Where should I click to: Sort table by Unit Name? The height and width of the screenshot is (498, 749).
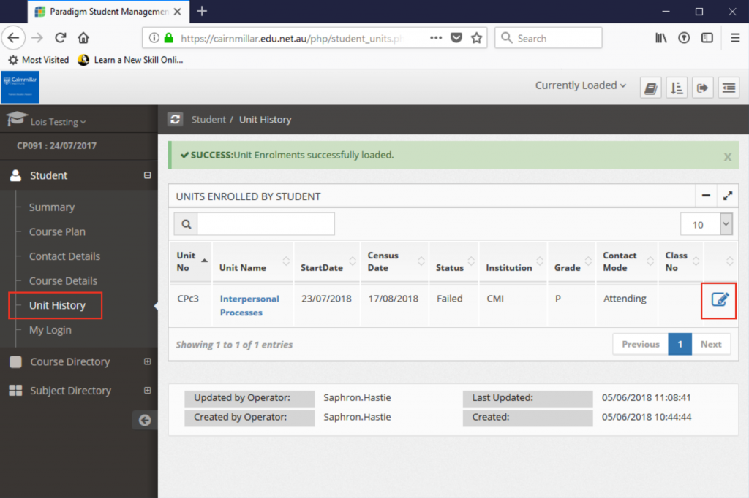[253, 261]
